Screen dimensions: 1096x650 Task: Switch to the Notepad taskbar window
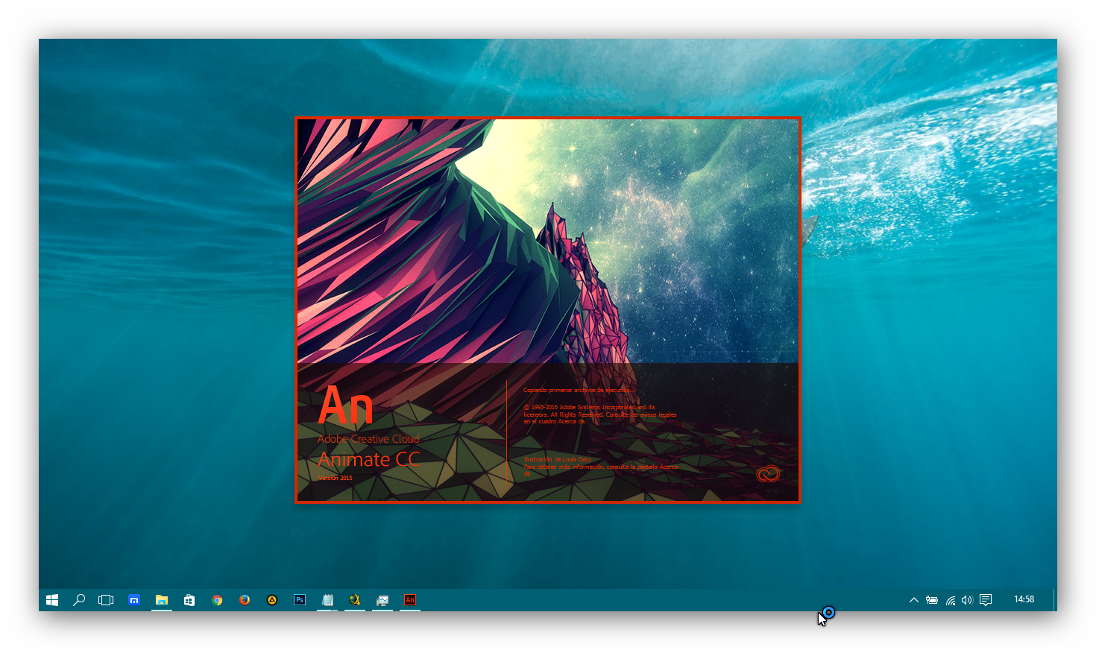(x=327, y=600)
